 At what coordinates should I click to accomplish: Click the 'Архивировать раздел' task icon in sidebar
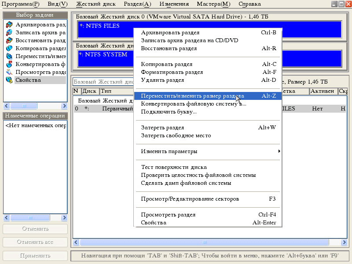[x=9, y=25]
